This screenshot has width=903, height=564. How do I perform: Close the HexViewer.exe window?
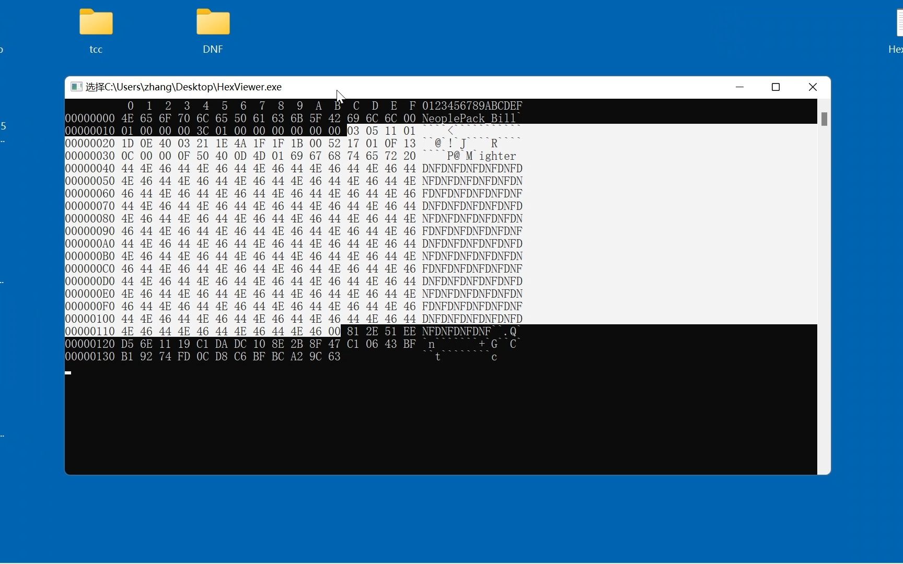[813, 87]
